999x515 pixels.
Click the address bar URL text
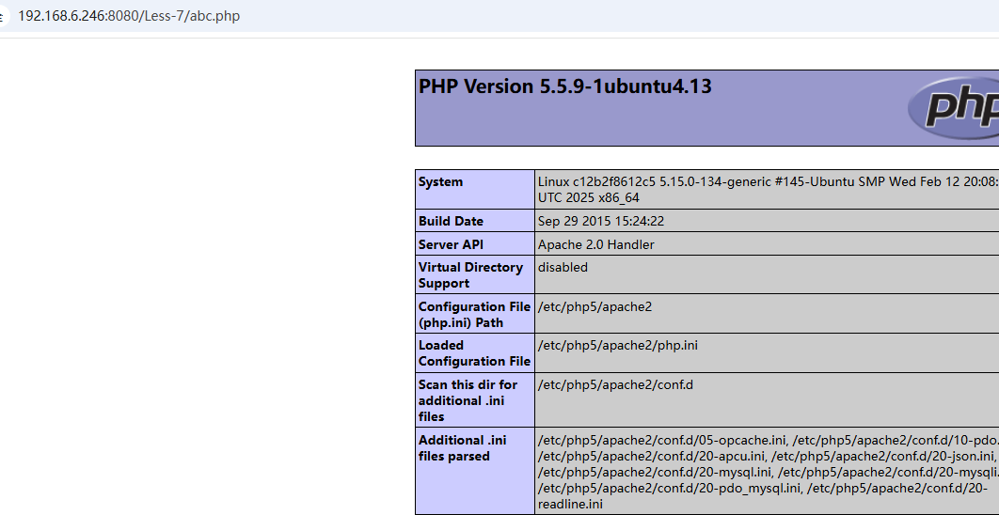[129, 16]
